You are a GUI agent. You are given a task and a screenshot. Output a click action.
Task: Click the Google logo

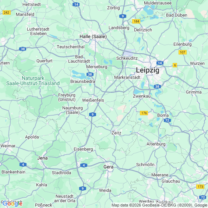pyautogui.click(x=13, y=204)
